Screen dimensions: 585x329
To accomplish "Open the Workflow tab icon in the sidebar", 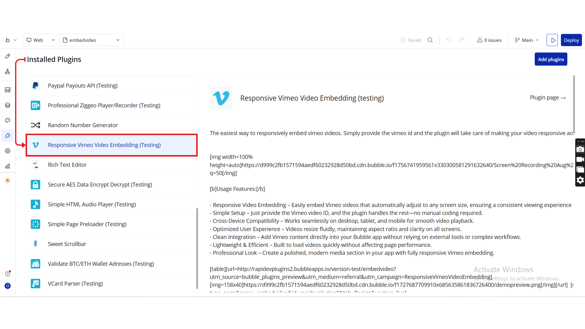I will pyautogui.click(x=8, y=72).
